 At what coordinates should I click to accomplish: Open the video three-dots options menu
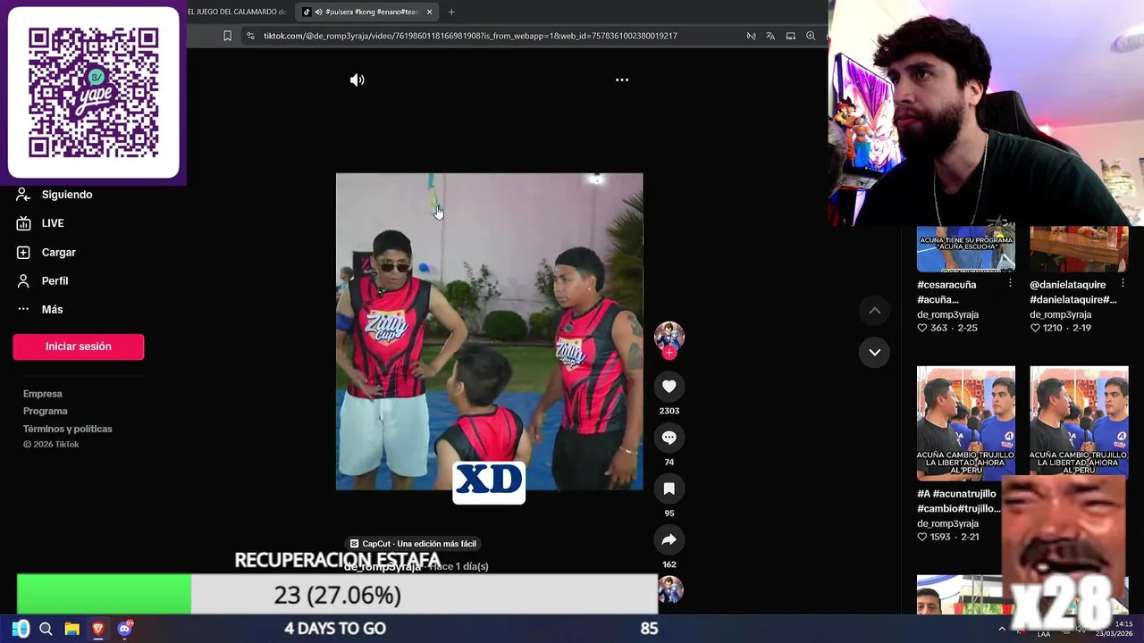622,80
